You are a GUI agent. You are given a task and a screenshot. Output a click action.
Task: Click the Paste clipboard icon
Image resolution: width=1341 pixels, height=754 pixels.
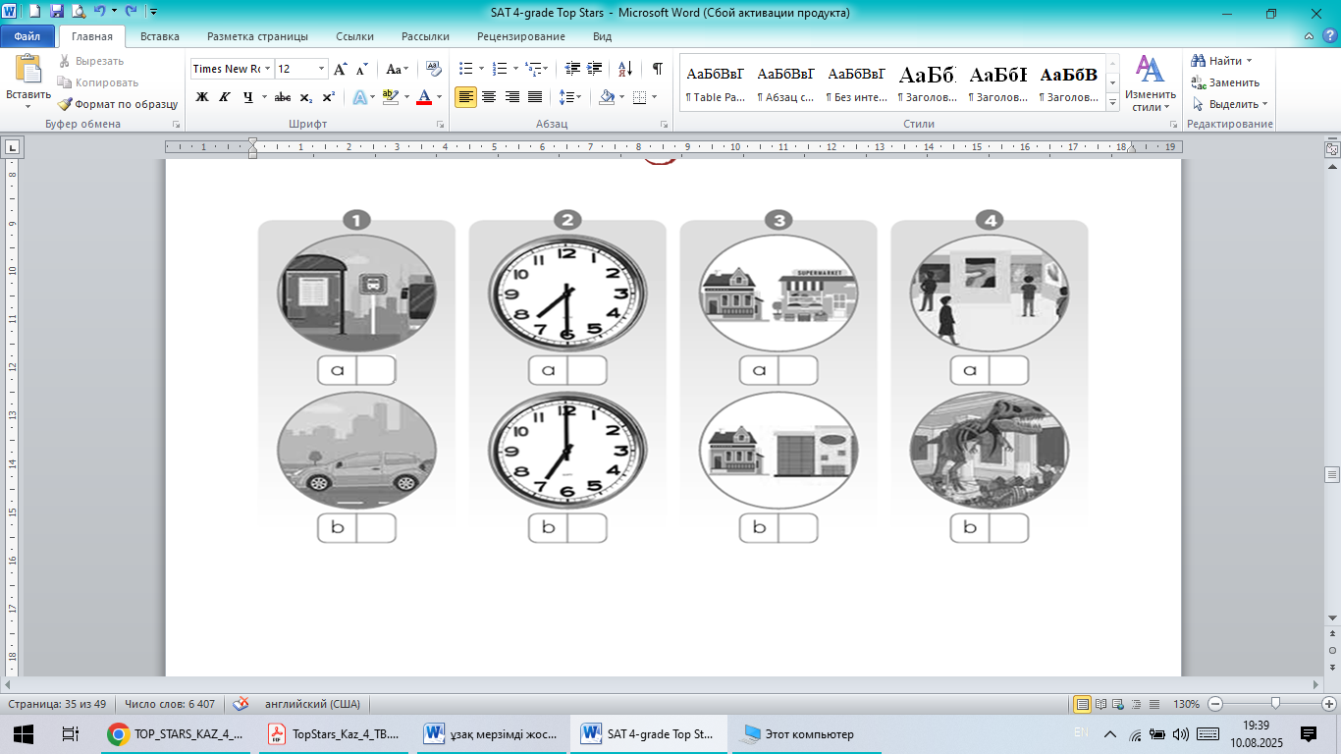(x=27, y=71)
